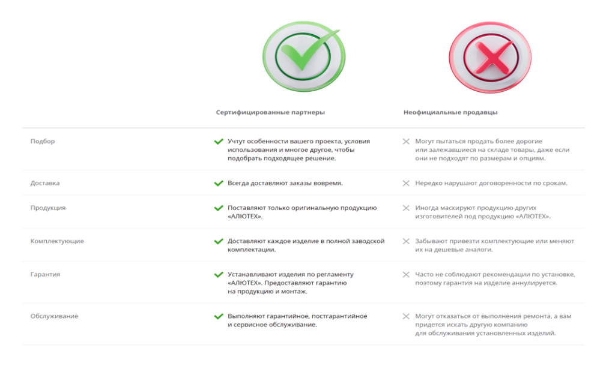Click green checkmark in Подбор row
615x372 pixels.
coord(219,142)
